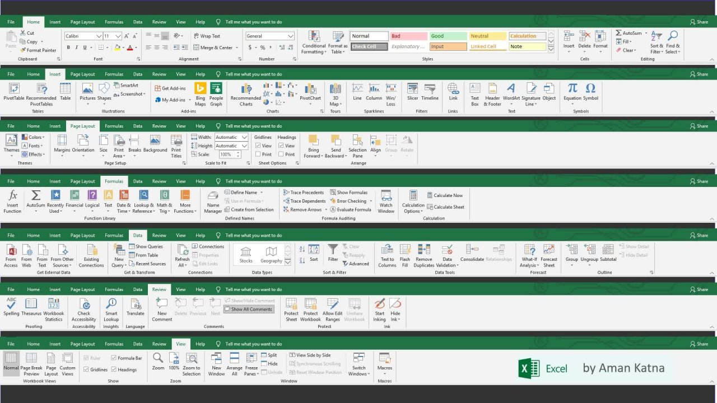The image size is (717, 403).
Task: Select the highlighted Data tab
Action: tap(138, 235)
